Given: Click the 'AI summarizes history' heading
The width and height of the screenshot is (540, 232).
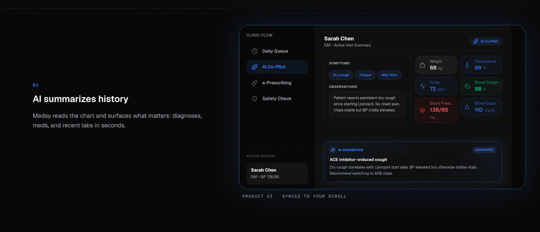Looking at the screenshot, I should [81, 99].
